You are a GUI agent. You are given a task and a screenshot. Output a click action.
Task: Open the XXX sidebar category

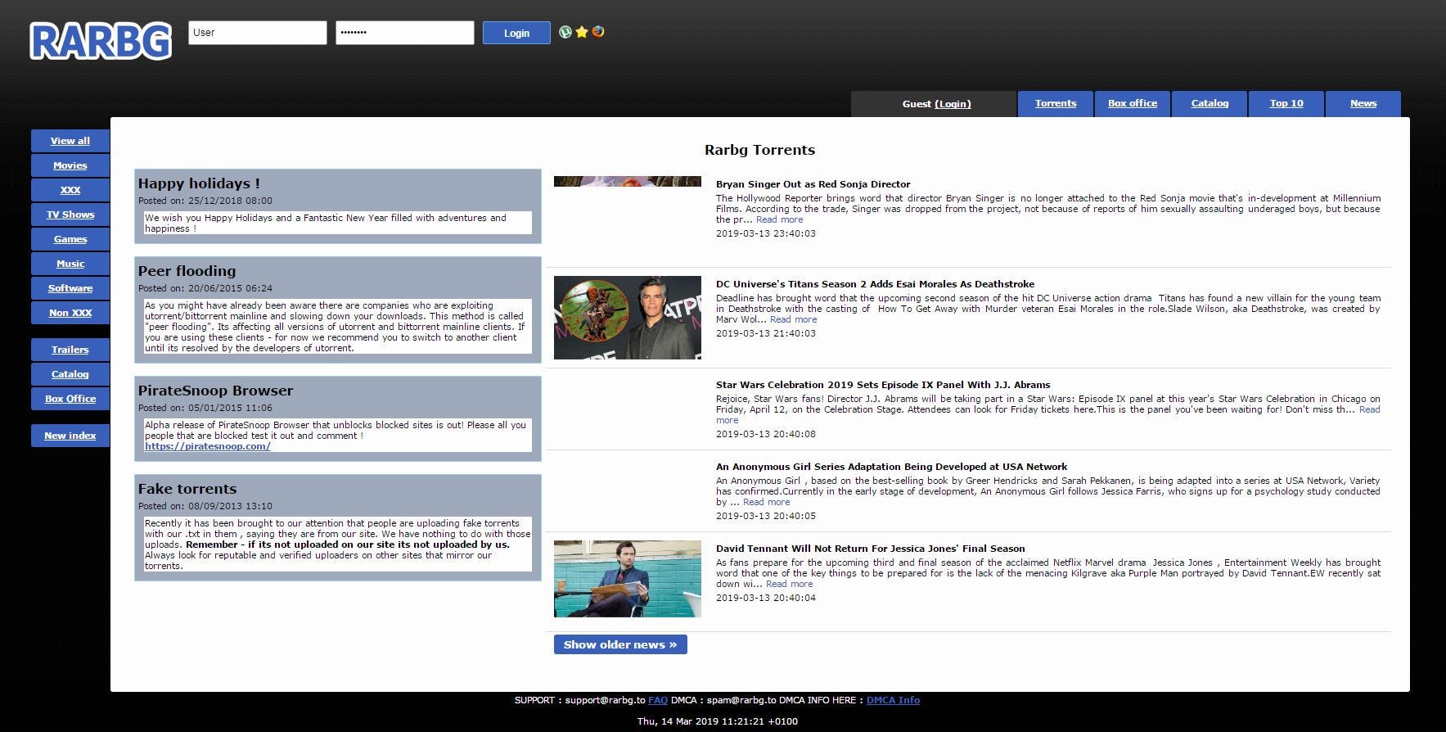70,190
